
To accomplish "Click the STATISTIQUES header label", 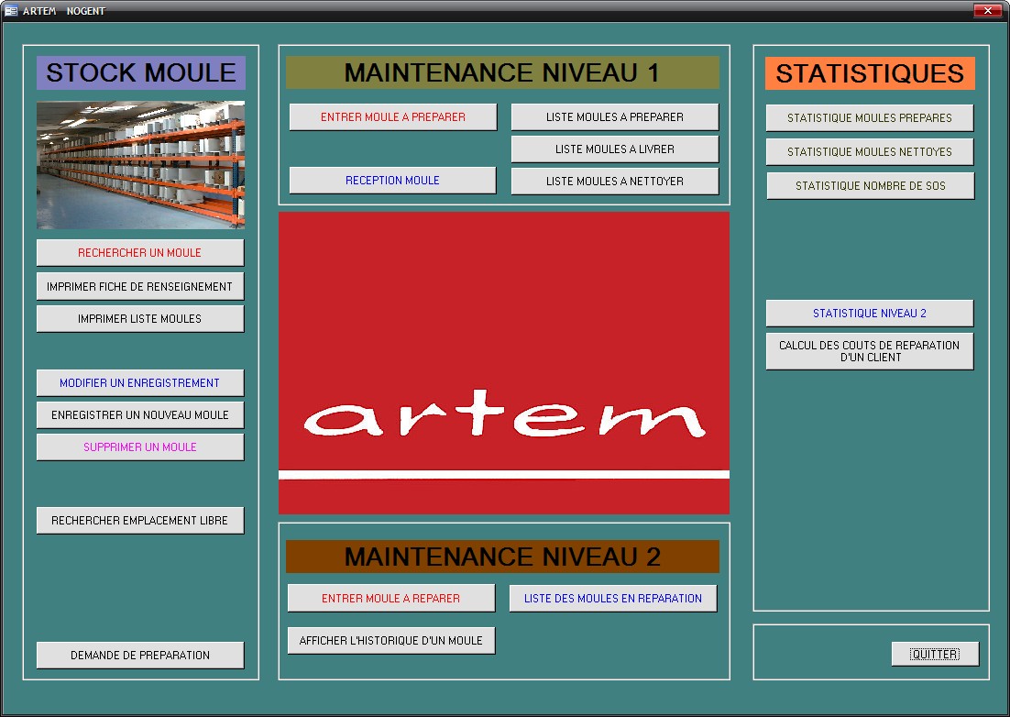I will tap(870, 73).
